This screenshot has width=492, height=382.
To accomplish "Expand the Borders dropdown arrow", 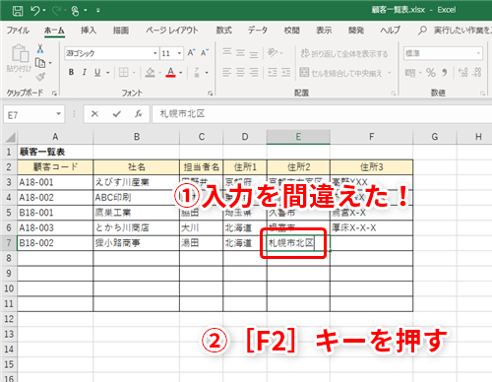I will (134, 73).
